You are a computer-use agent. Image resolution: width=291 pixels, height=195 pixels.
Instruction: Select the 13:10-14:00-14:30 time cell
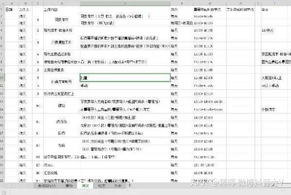210,102
